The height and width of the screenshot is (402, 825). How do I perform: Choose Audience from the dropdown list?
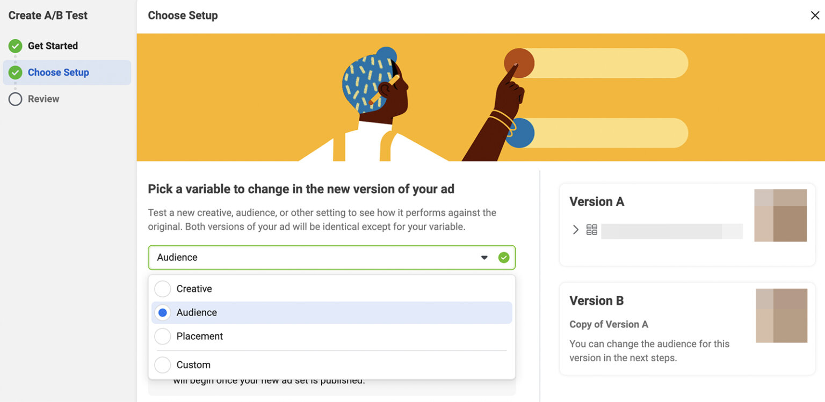196,312
